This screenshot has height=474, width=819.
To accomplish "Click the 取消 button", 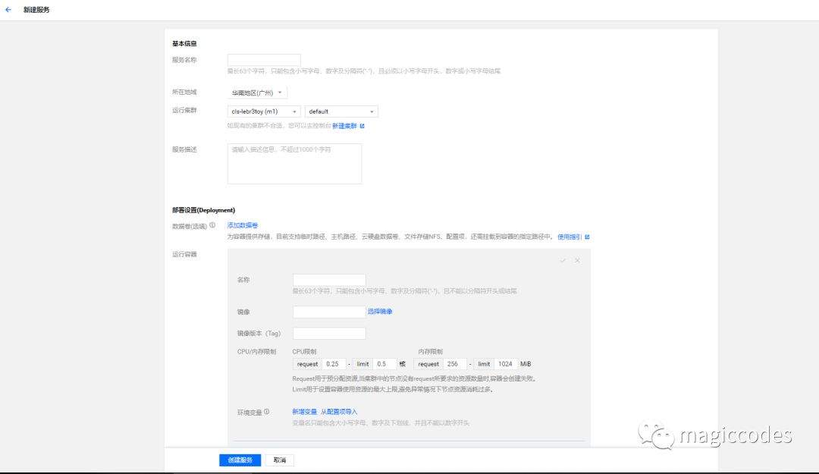I will [x=279, y=460].
